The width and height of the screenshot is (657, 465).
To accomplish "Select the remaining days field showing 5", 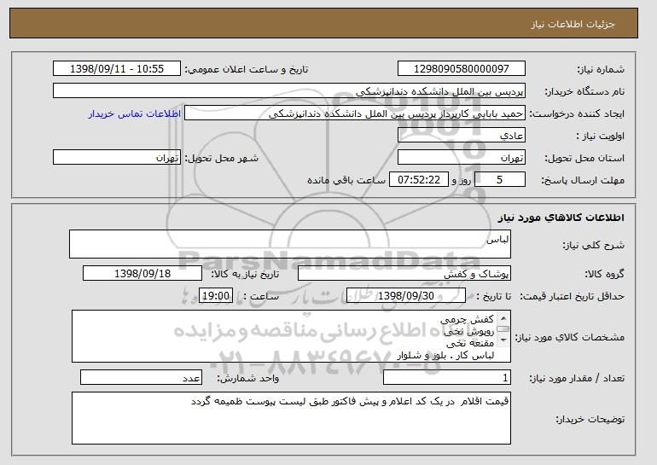I will pos(499,180).
